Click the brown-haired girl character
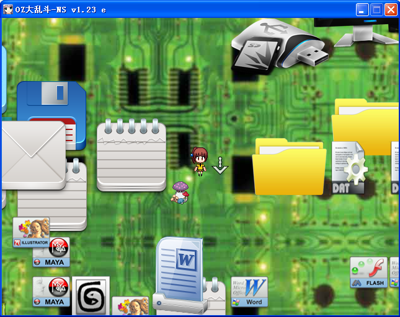 (x=200, y=162)
